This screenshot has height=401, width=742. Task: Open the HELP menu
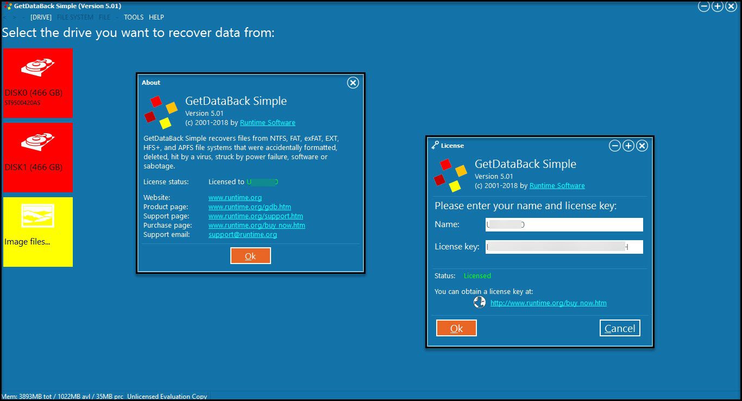coord(156,17)
